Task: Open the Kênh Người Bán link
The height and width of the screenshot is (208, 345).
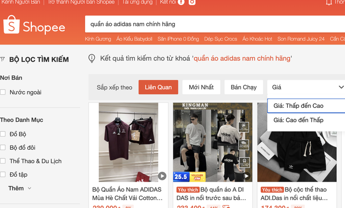Action: point(20,2)
